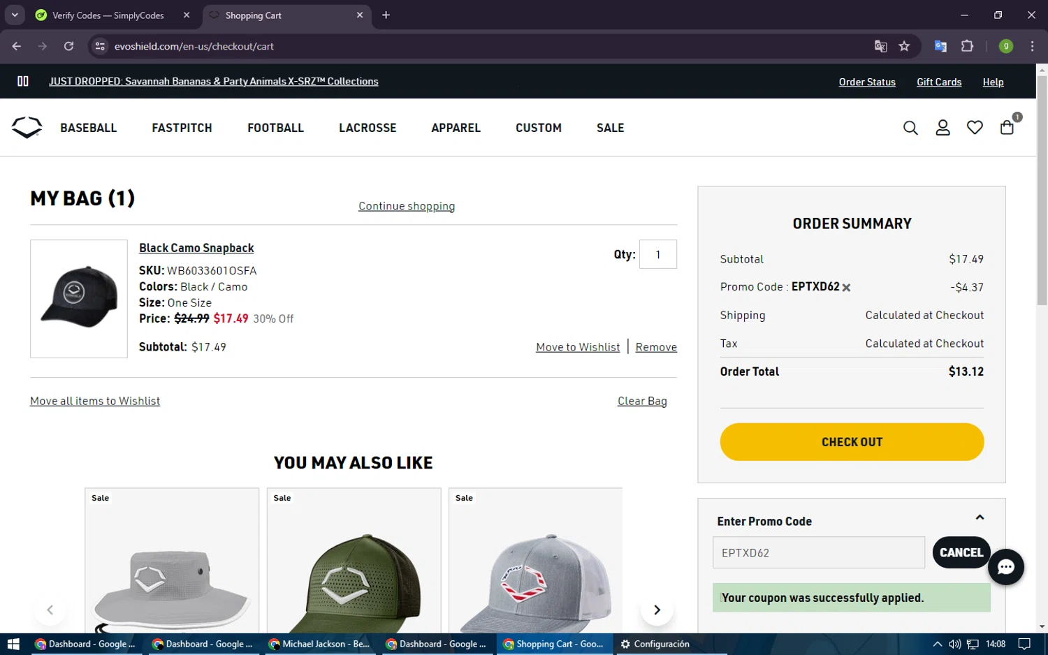The width and height of the screenshot is (1048, 655).
Task: Click the CANCEL promo button
Action: (x=961, y=552)
